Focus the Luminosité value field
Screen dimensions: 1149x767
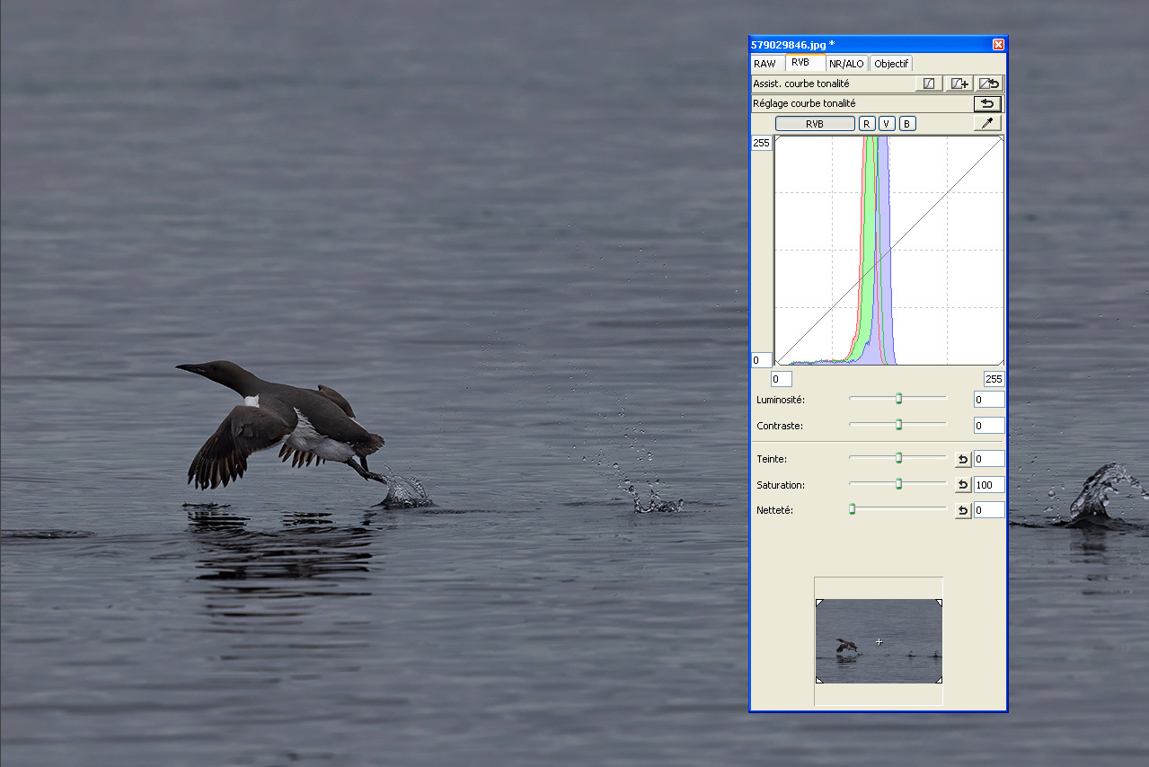[989, 400]
